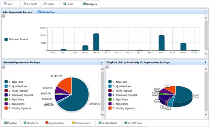Image resolution: width=210 pixels, height=127 pixels.
Task: Click Negotiating swatch in Estimated Opportunities legend
Action: click(x=6, y=104)
